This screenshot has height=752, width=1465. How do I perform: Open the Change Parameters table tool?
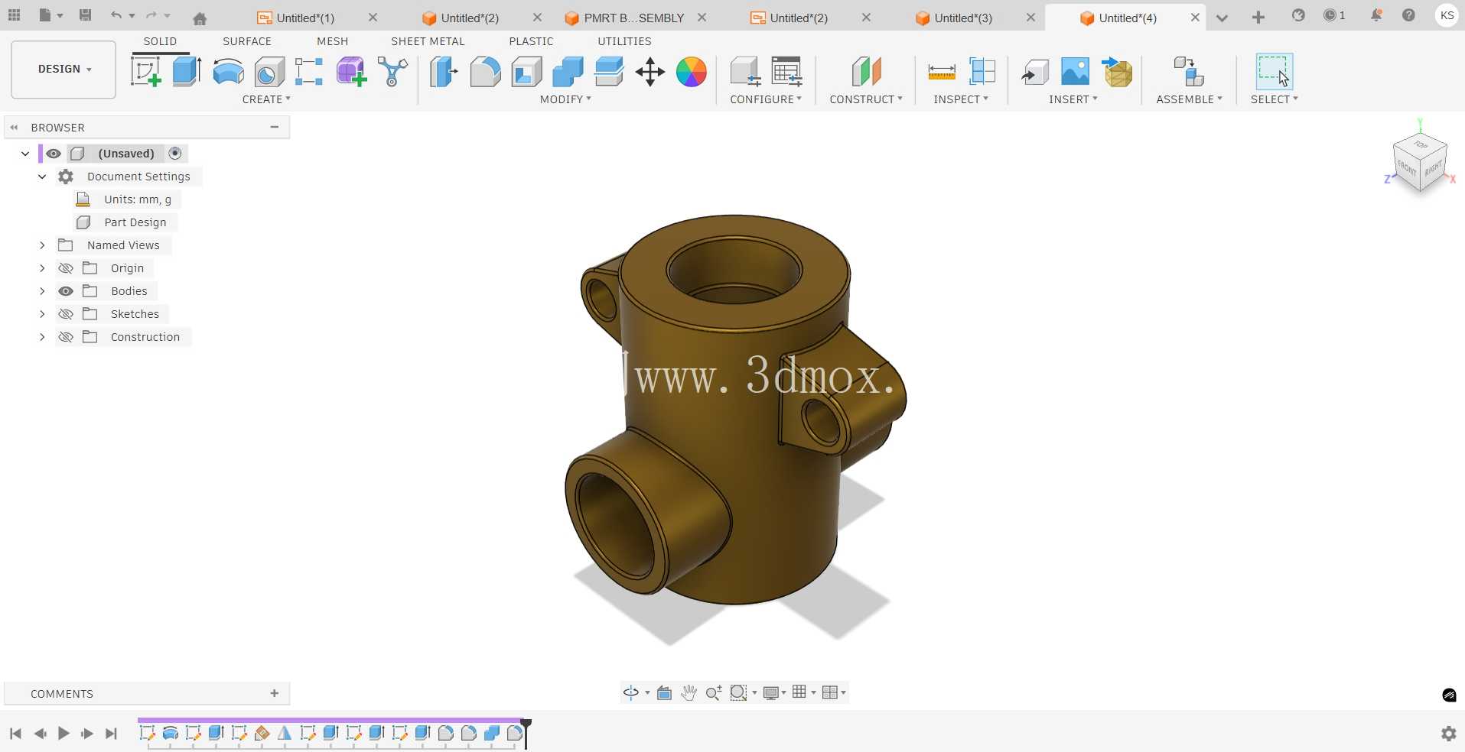[786, 72]
